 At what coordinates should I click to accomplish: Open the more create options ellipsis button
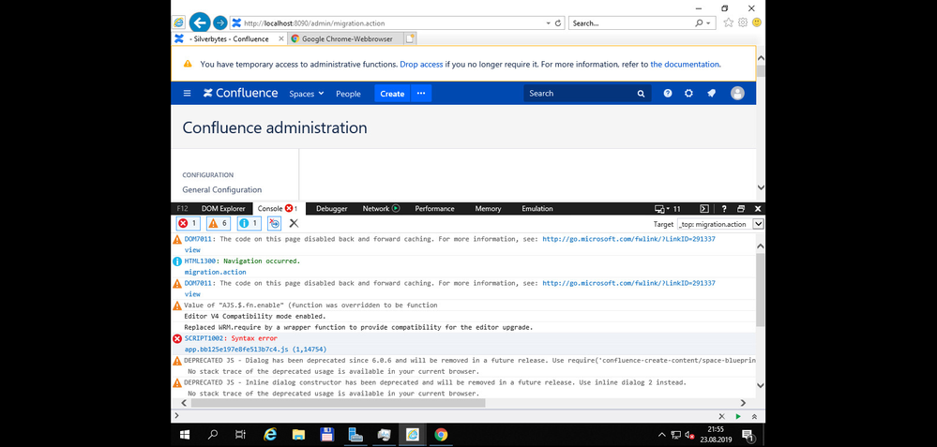pos(421,93)
